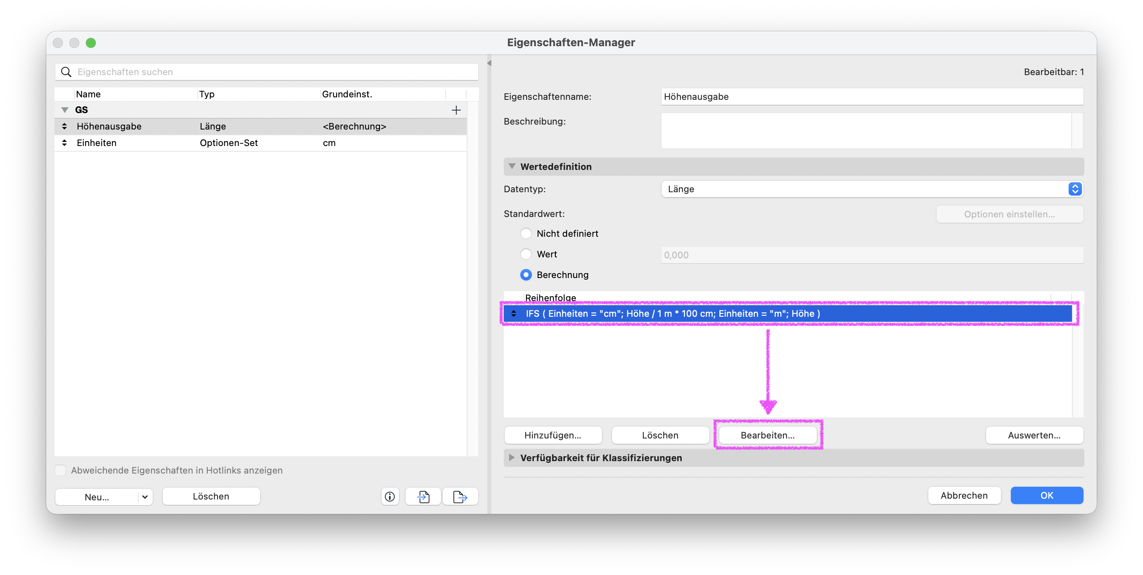This screenshot has height=575, width=1143.
Task: Select the Nicht definiert radio button
Action: (526, 233)
